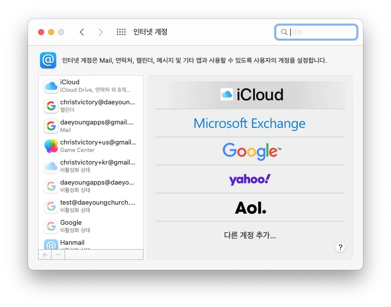Click the 인터넷 계정 window title
Image resolution: width=391 pixels, height=307 pixels.
(150, 32)
